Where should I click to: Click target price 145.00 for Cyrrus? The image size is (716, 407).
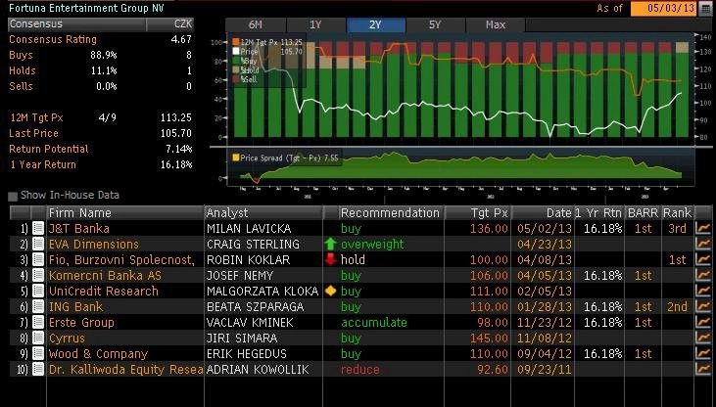489,338
